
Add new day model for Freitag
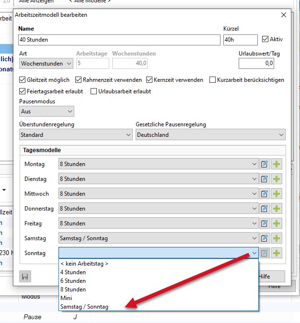[277, 223]
